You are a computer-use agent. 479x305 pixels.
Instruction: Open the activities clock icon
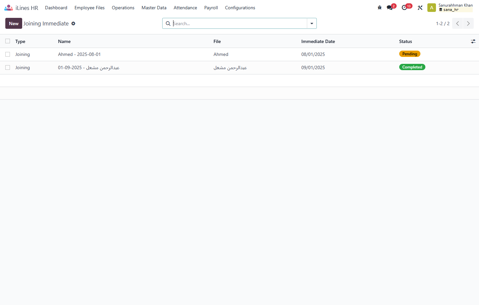click(x=404, y=8)
